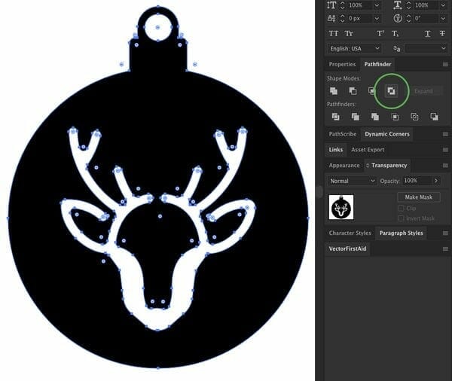Open the English: USA language dropdown
Screen dimensions: 452x381
[x=353, y=48]
